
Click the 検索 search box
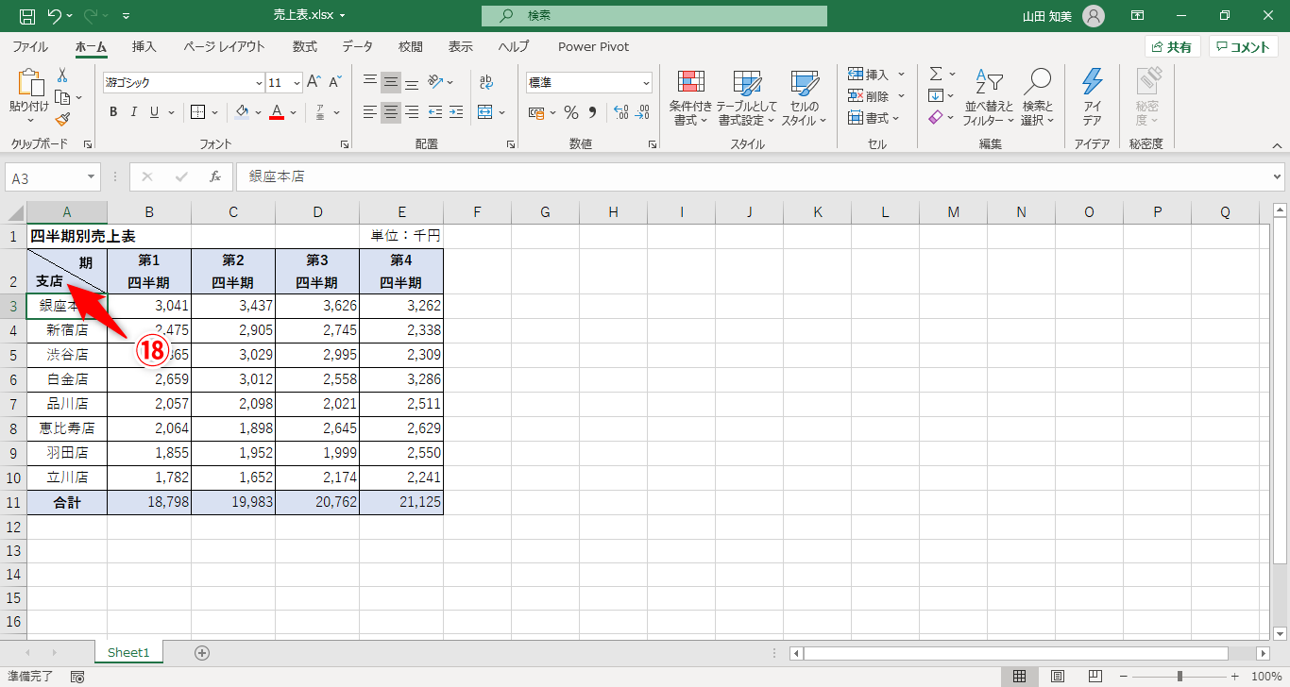pyautogui.click(x=654, y=15)
